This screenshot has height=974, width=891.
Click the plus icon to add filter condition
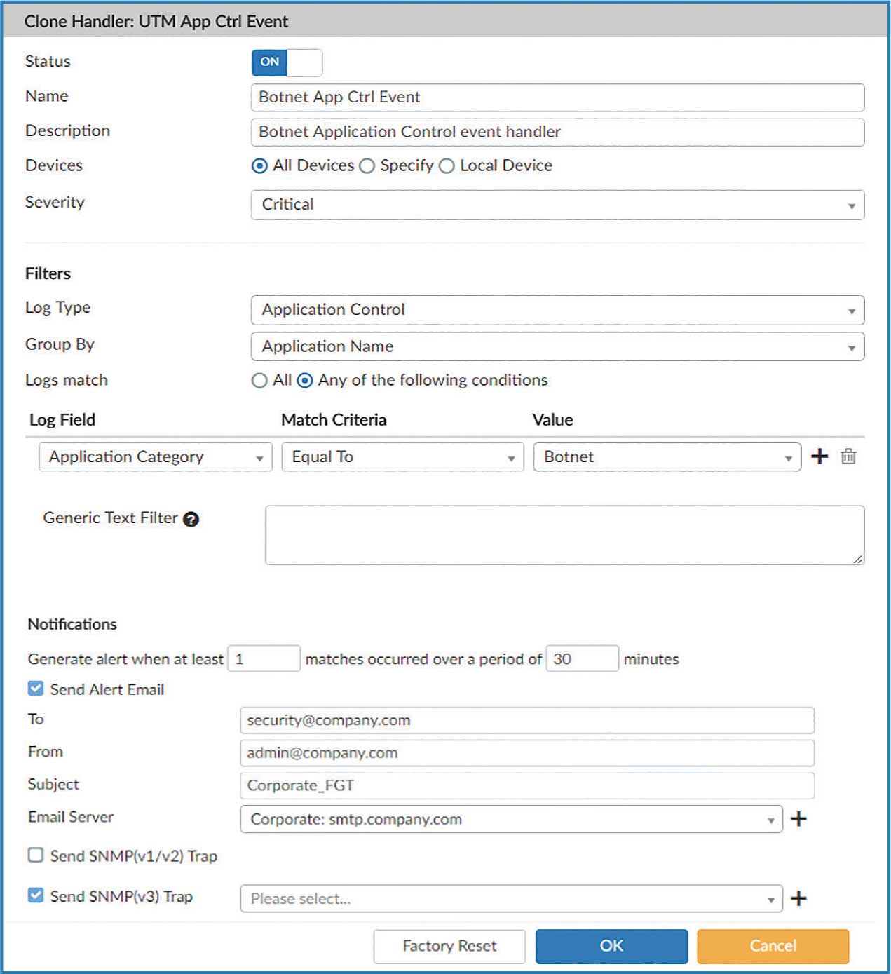click(x=819, y=456)
